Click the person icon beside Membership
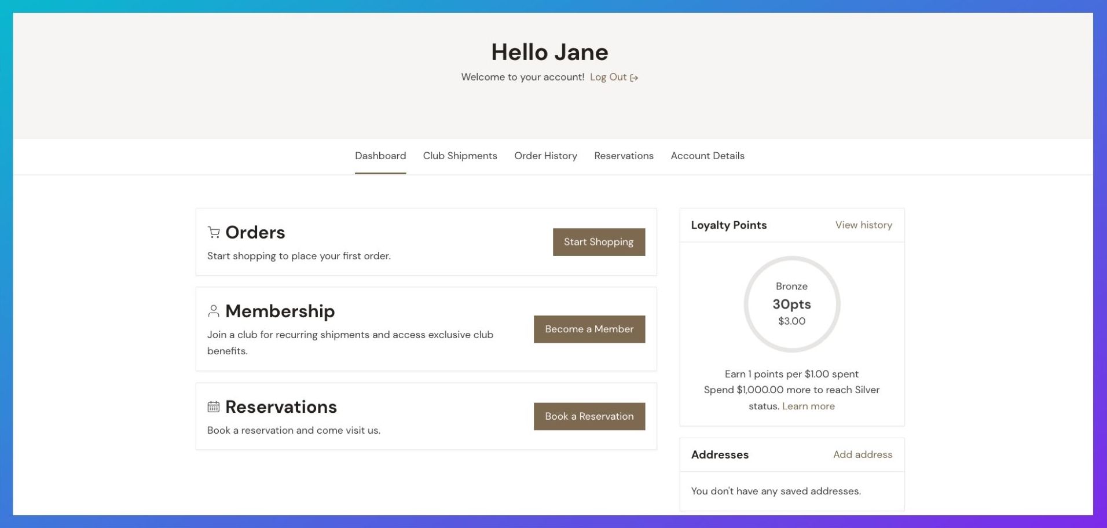This screenshot has height=528, width=1107. [x=214, y=311]
